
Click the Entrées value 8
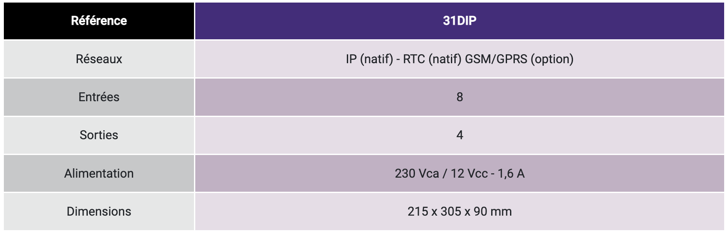(459, 97)
